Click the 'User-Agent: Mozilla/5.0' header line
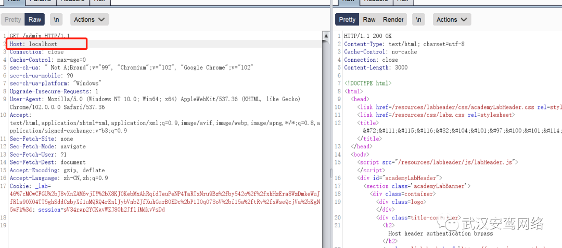 pyautogui.click(x=155, y=99)
